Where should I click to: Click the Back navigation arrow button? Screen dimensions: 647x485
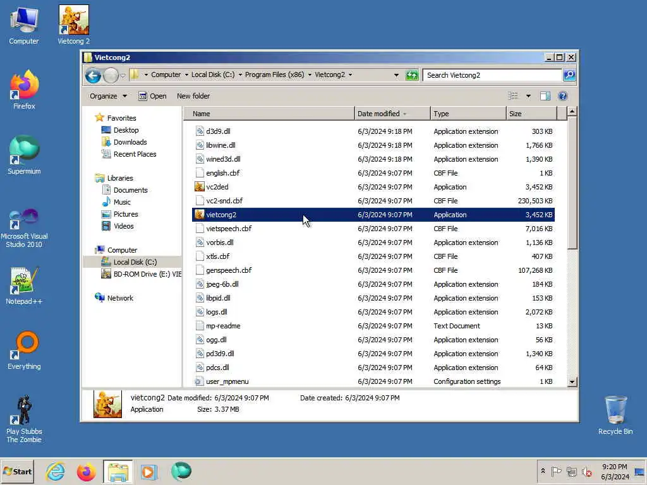point(93,76)
